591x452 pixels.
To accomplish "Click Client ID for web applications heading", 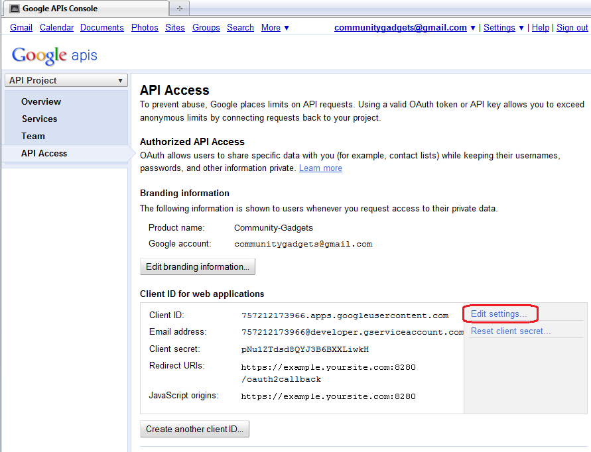I will pyautogui.click(x=202, y=294).
